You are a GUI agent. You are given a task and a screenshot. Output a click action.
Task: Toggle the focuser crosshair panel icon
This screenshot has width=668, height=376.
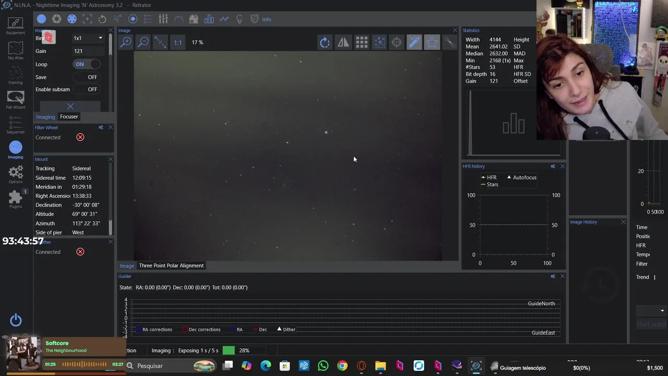click(x=87, y=19)
